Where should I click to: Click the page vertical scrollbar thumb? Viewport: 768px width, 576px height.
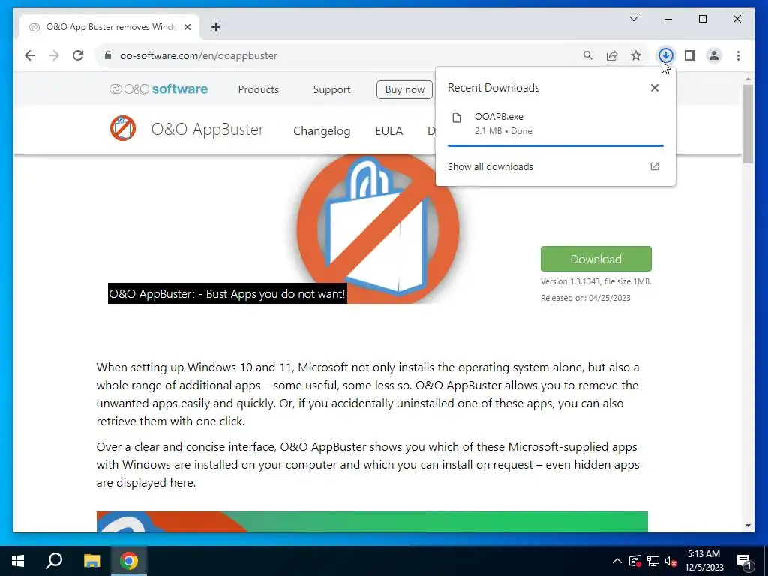coord(748,124)
